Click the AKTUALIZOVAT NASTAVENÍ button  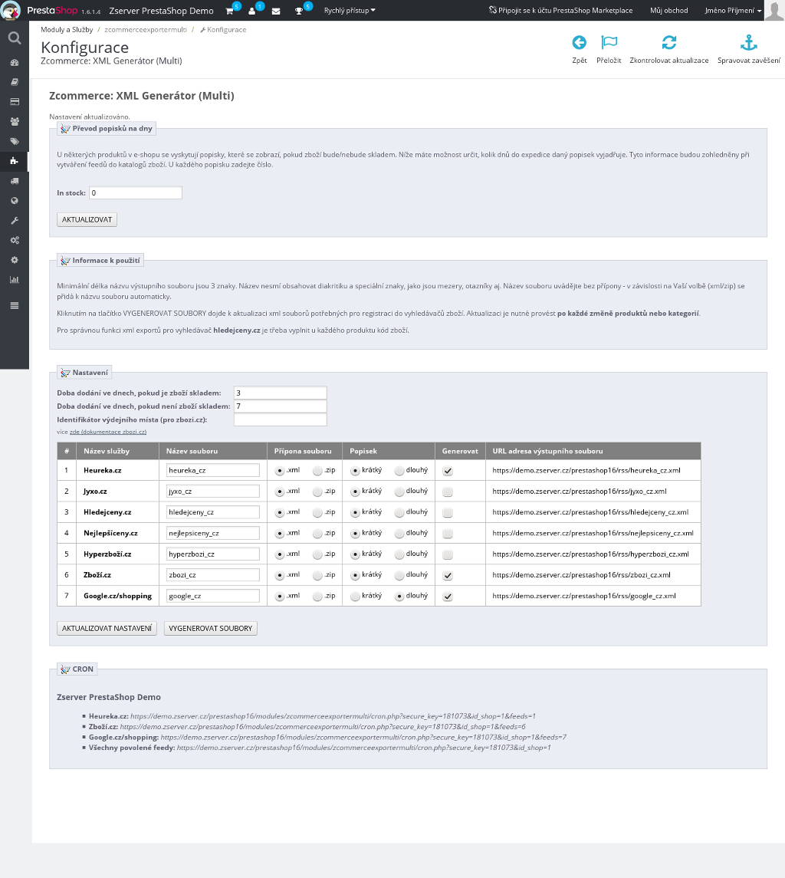[x=107, y=628]
